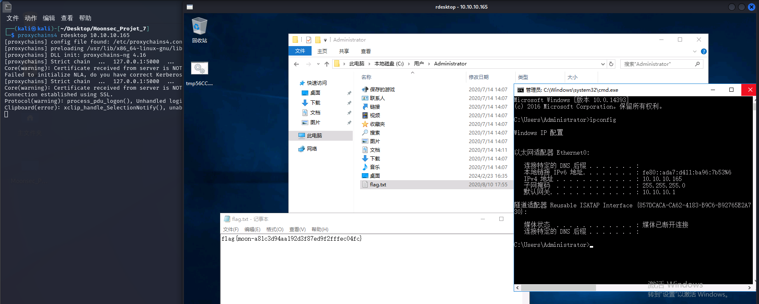Click the search magnifier in Explorer

coord(697,64)
